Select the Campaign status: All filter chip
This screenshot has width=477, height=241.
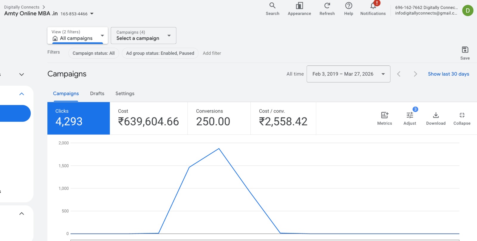point(94,53)
